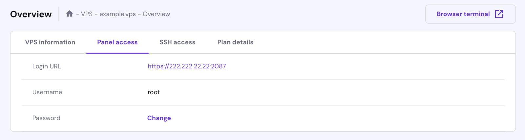Click the external link icon beside Browser terminal
This screenshot has width=525, height=140.
coord(499,14)
